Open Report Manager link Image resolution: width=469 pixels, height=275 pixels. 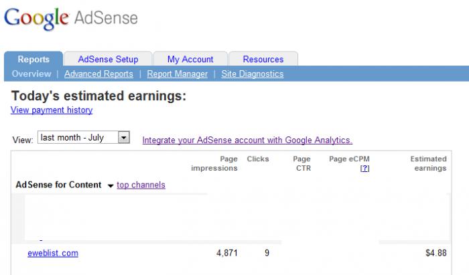[x=177, y=74]
